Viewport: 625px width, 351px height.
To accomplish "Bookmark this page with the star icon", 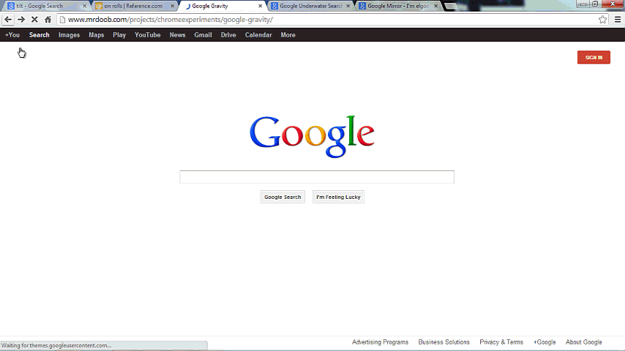I will 602,20.
